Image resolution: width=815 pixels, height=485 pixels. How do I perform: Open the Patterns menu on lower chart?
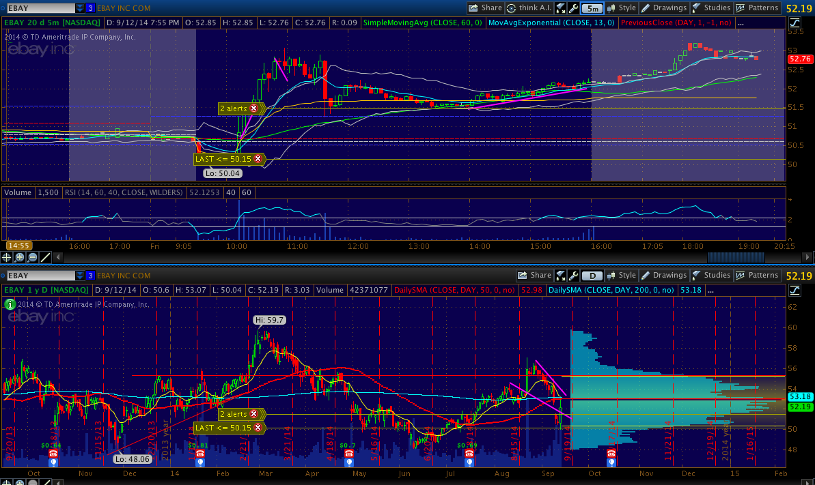757,276
